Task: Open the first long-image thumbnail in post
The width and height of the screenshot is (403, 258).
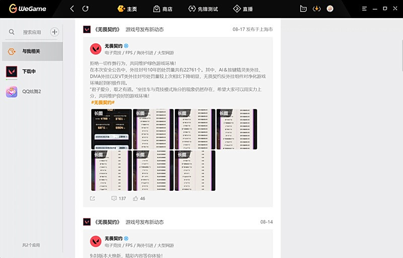Action: 111,129
